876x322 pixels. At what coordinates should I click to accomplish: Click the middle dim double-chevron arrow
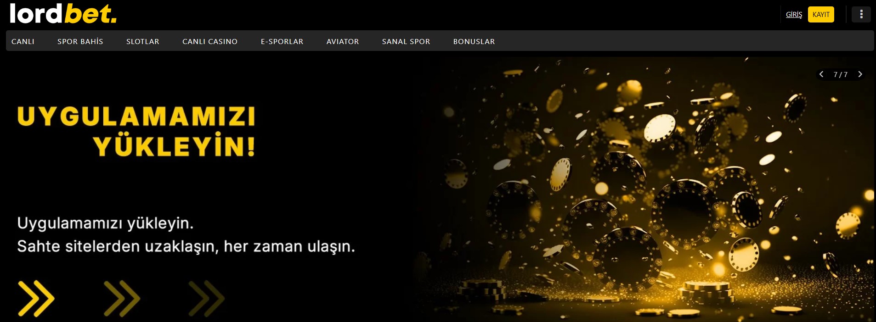[x=122, y=299]
